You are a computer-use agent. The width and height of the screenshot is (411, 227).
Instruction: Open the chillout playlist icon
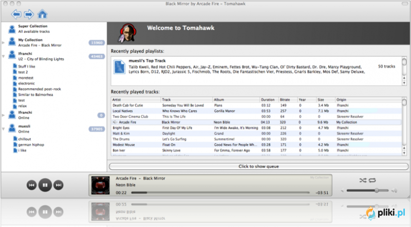coord(15,139)
